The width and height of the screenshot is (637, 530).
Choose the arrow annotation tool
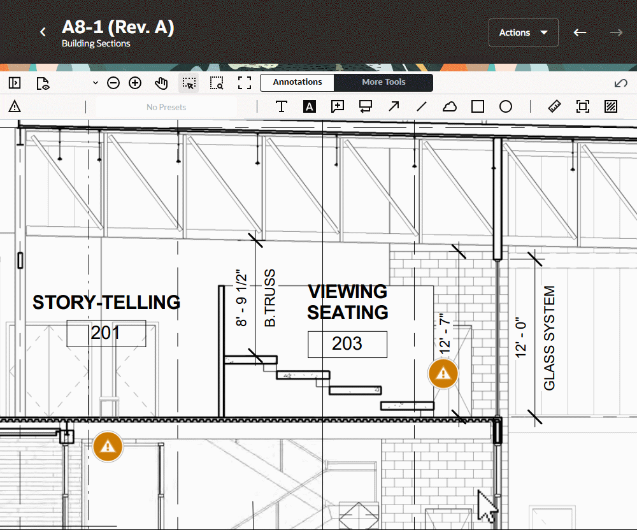tap(394, 106)
